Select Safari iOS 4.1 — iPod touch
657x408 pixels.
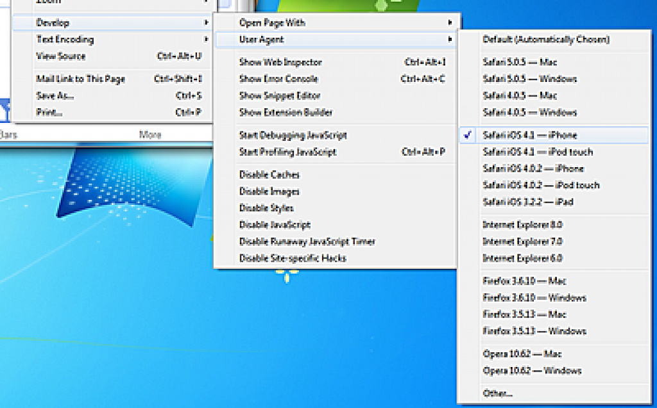pos(554,152)
